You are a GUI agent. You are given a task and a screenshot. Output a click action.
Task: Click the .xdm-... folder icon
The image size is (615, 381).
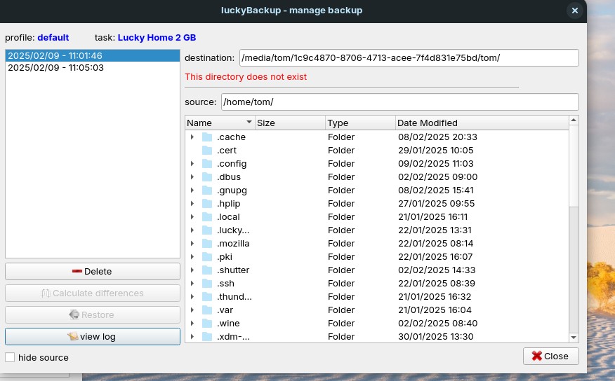(207, 336)
